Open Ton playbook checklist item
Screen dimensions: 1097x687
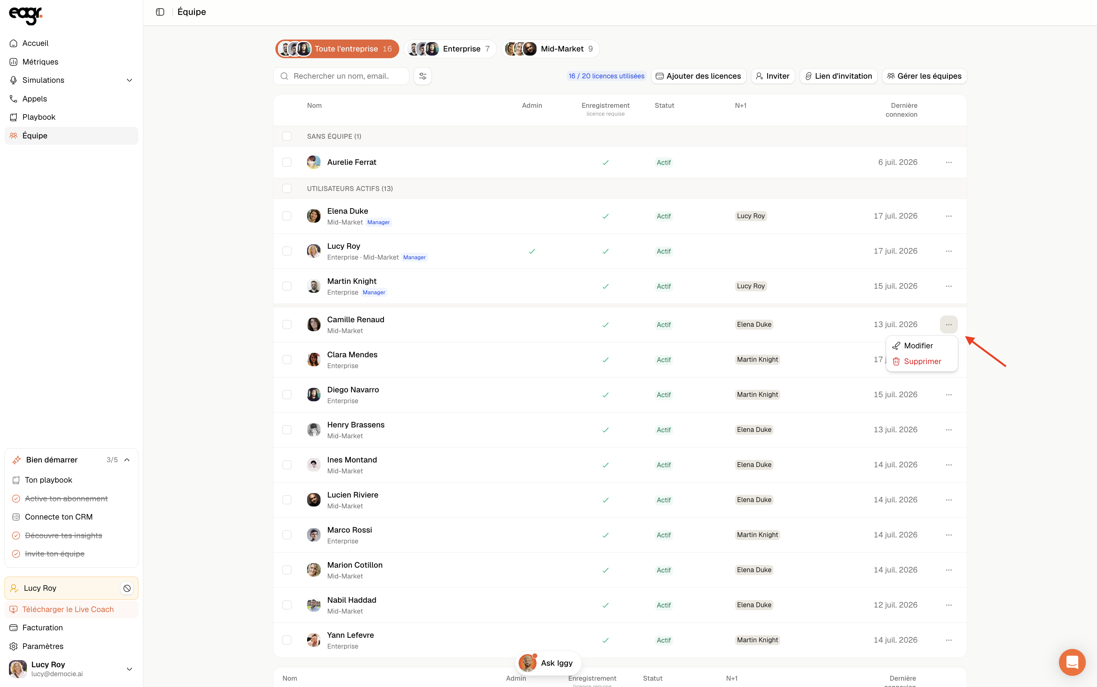(x=71, y=480)
